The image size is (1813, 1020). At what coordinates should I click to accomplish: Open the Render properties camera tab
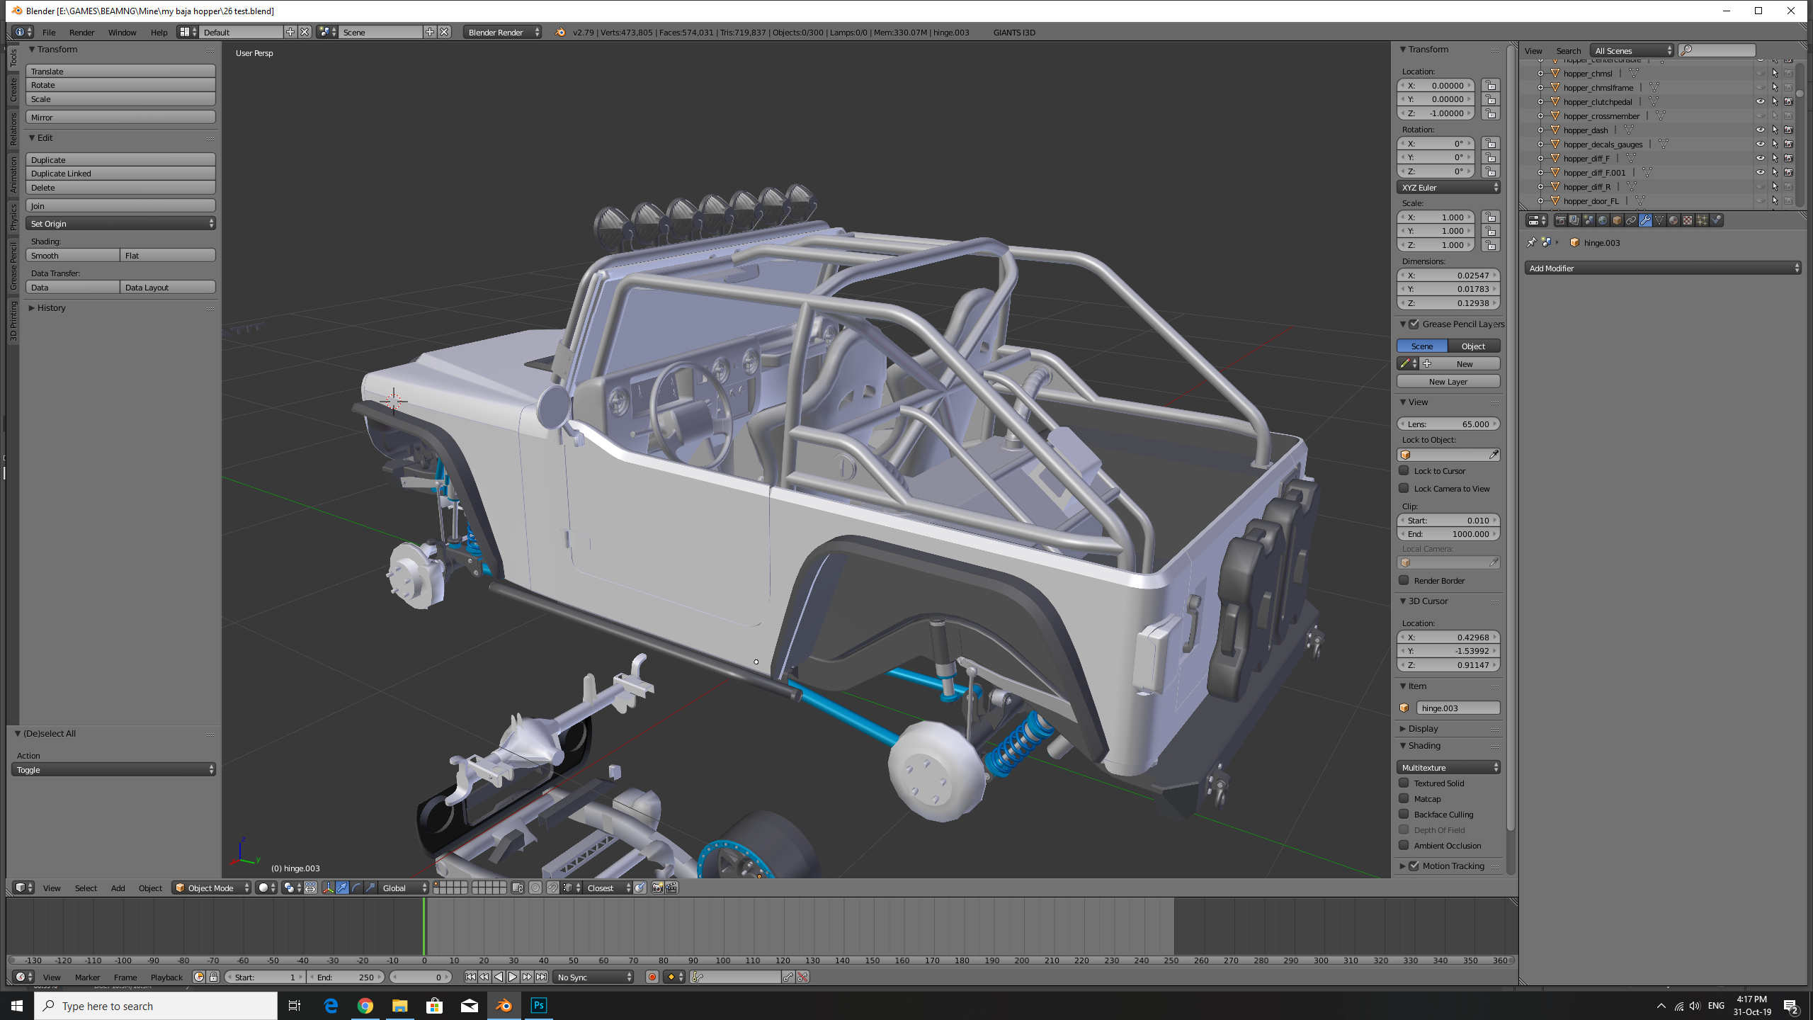click(x=1560, y=220)
